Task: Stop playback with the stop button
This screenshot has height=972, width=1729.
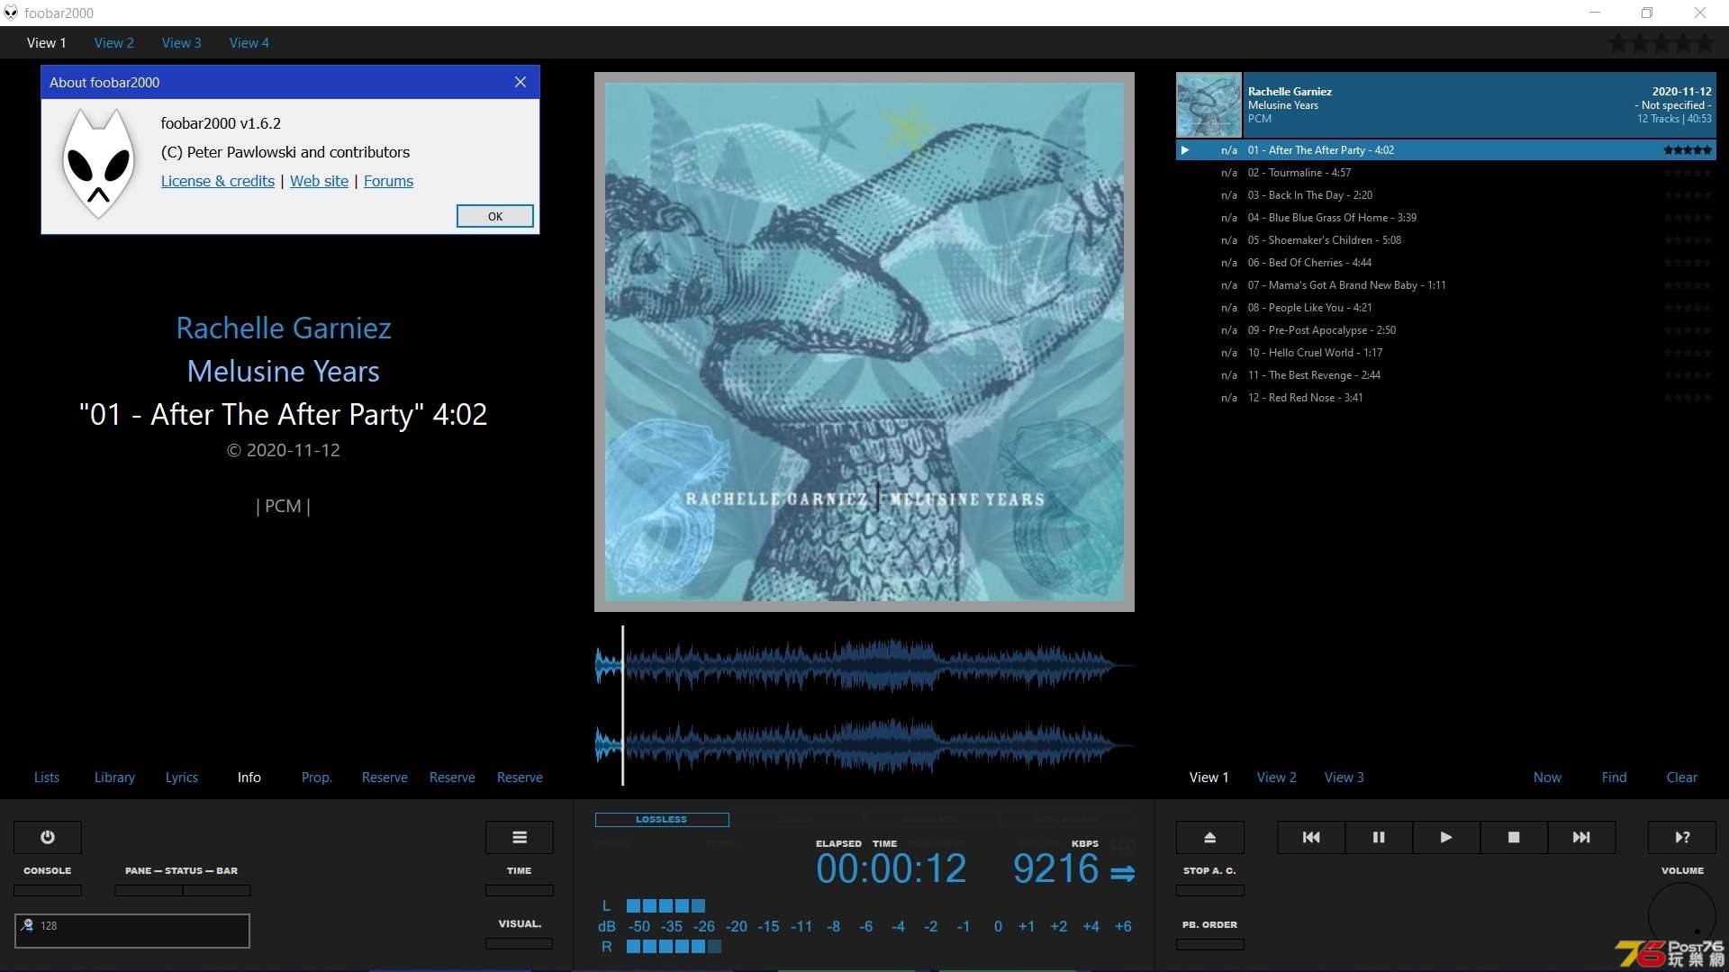Action: point(1514,837)
